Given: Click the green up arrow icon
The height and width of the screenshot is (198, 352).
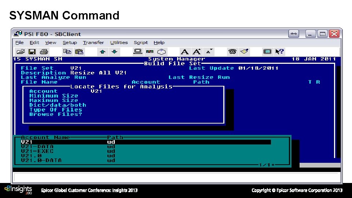Looking at the screenshot, I should [103, 52].
